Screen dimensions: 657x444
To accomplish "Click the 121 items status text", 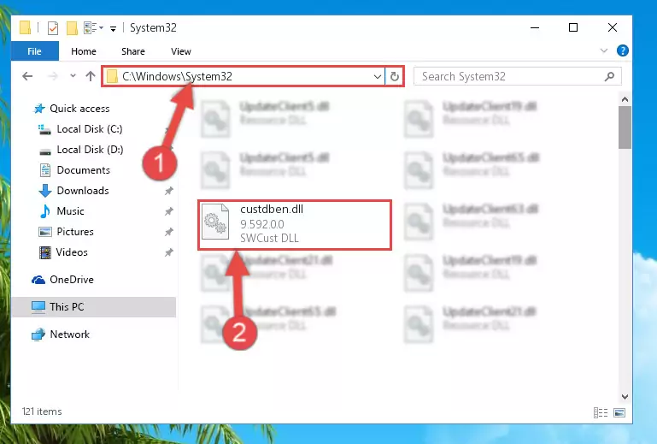I will point(42,411).
